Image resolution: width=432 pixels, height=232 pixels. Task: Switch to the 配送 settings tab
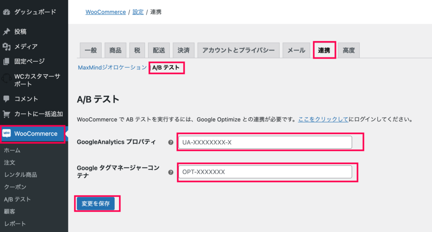(159, 51)
